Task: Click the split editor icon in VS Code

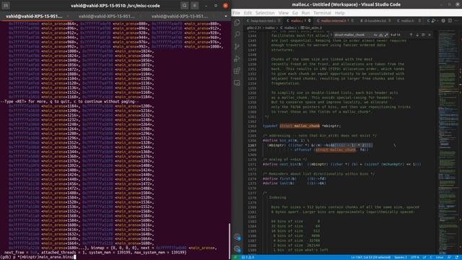Action: click(450, 21)
